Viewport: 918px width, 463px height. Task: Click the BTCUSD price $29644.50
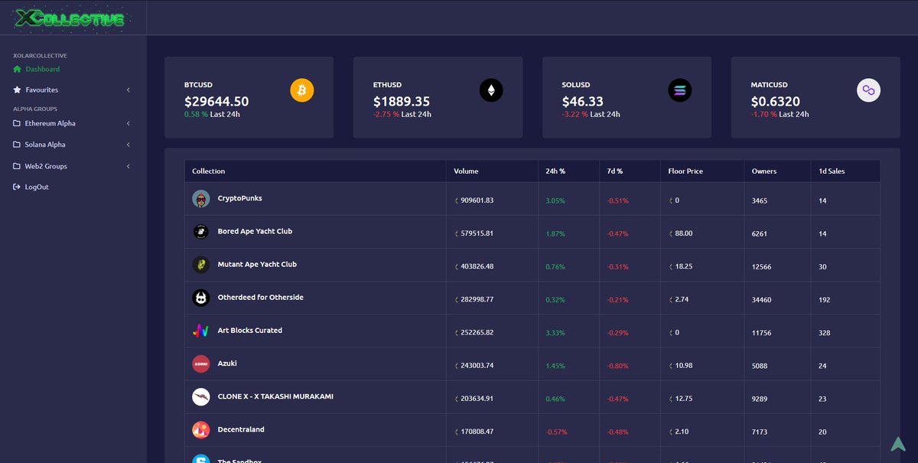(x=216, y=101)
